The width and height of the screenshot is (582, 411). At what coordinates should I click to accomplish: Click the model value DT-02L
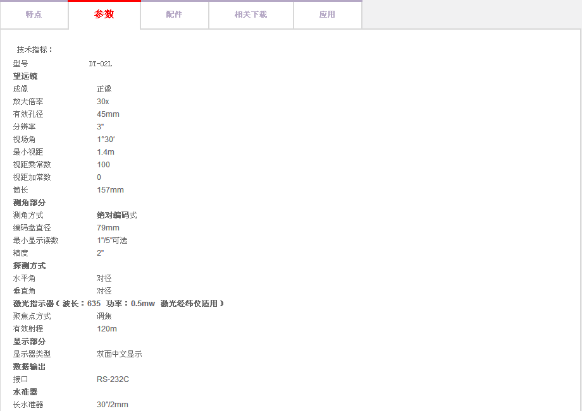point(101,64)
